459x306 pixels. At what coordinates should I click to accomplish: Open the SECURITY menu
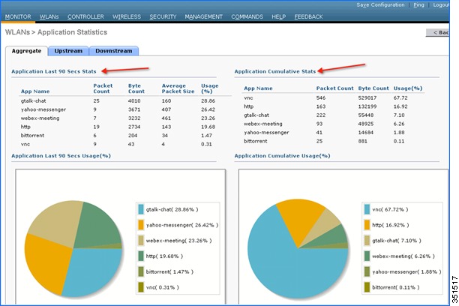click(x=163, y=16)
